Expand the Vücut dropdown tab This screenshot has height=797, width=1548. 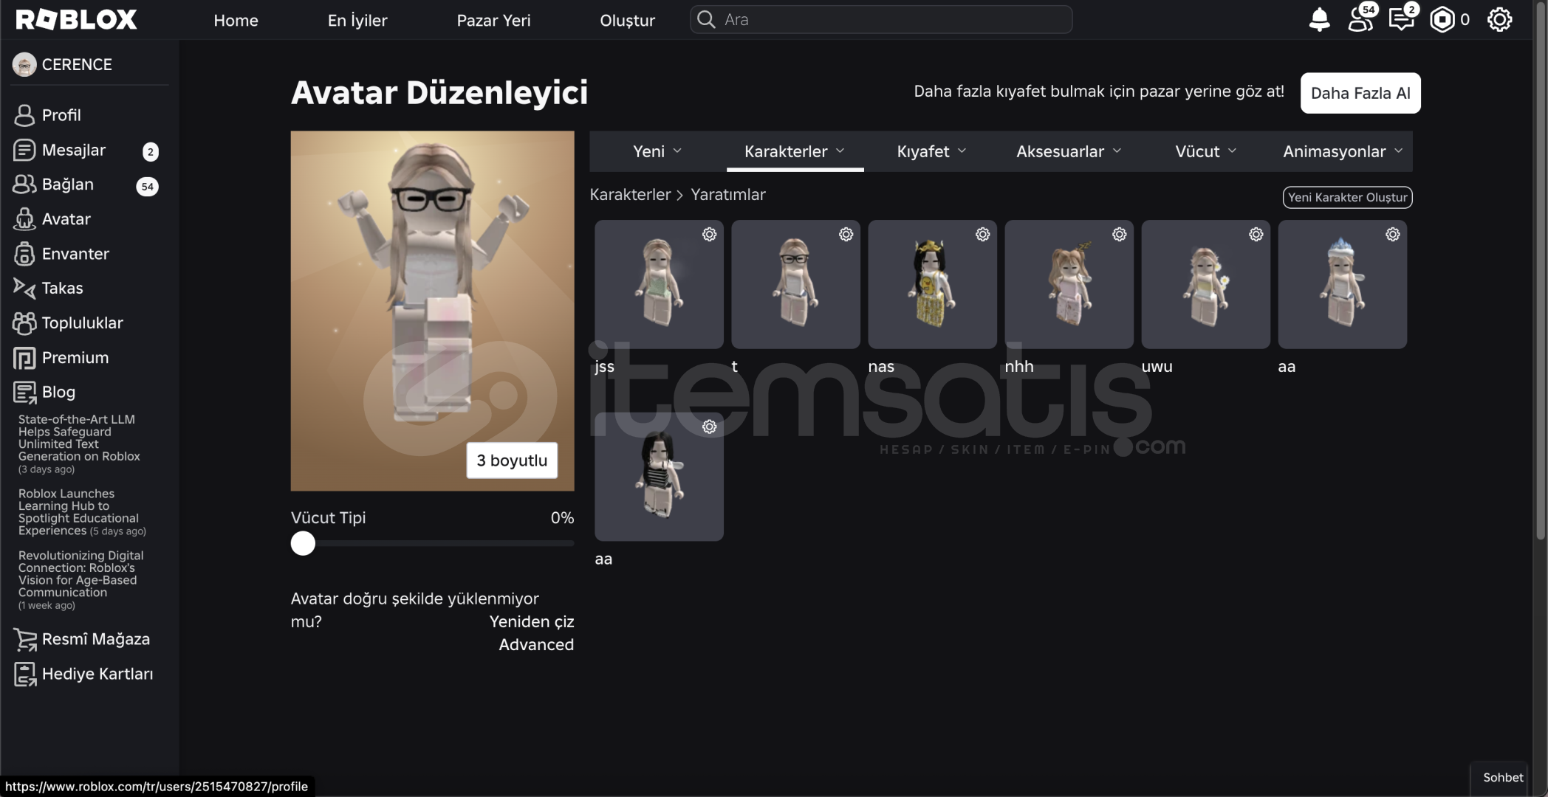[x=1206, y=151]
